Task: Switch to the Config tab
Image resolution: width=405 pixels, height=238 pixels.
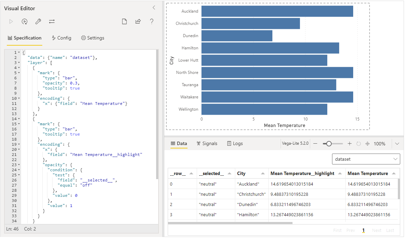Action: point(61,38)
